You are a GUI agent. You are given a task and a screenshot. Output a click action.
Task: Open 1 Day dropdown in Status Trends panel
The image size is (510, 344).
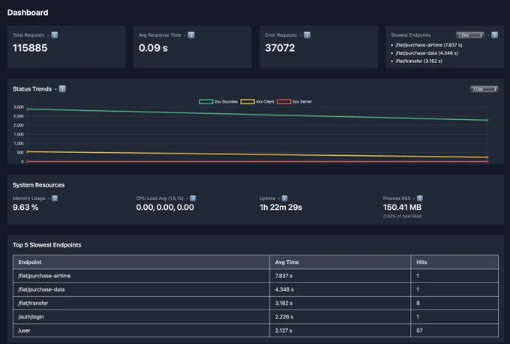484,89
